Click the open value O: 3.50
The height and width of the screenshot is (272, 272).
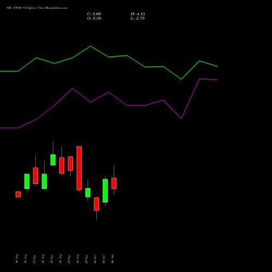tap(94, 18)
